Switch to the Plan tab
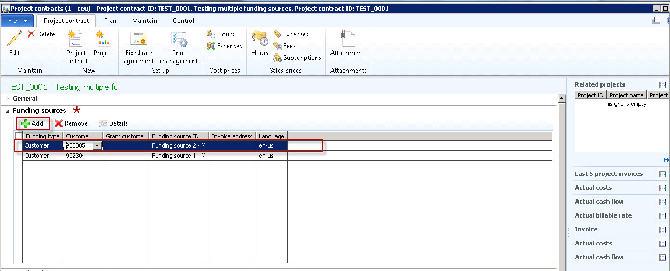 (x=110, y=21)
